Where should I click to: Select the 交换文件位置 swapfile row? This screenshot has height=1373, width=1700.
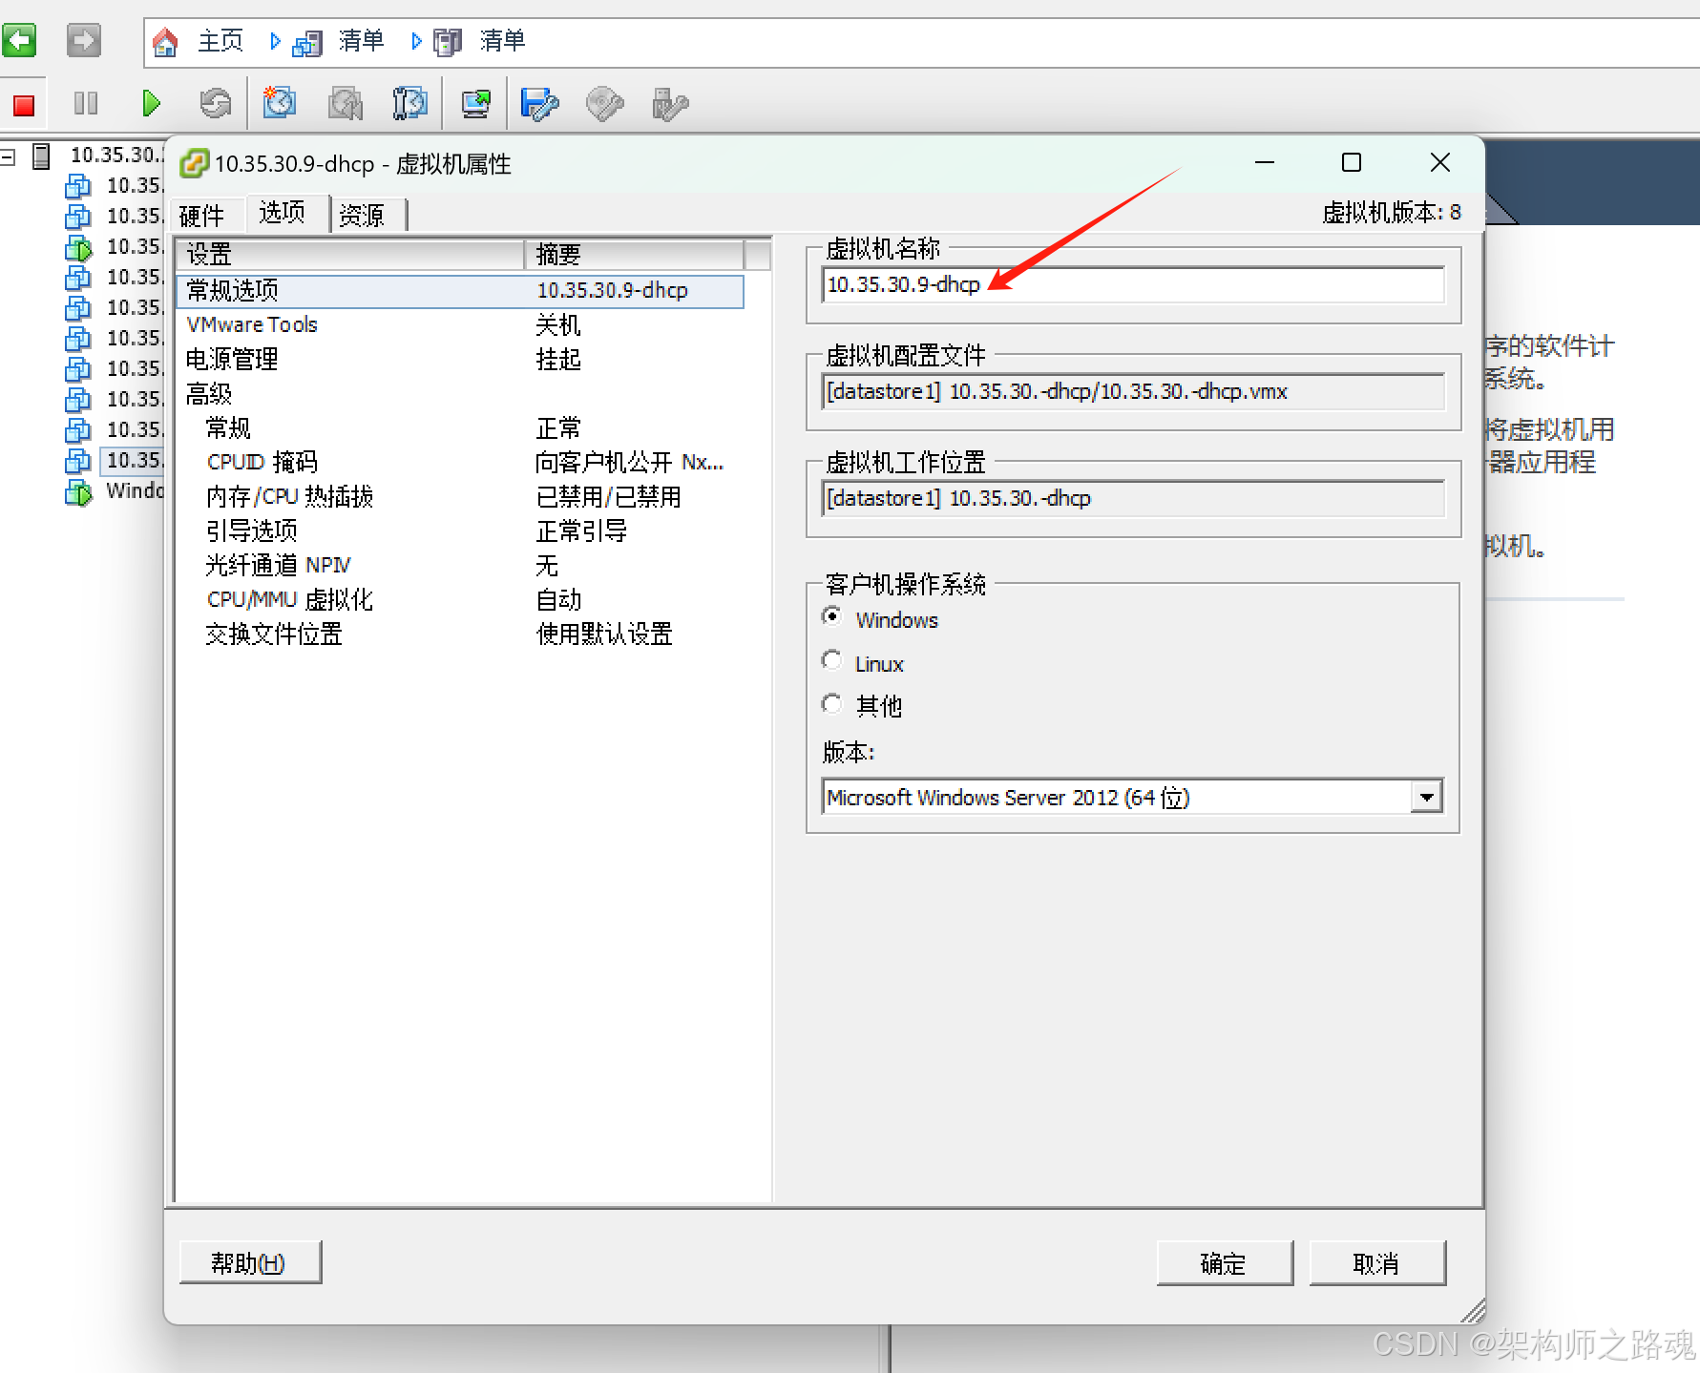[460, 634]
